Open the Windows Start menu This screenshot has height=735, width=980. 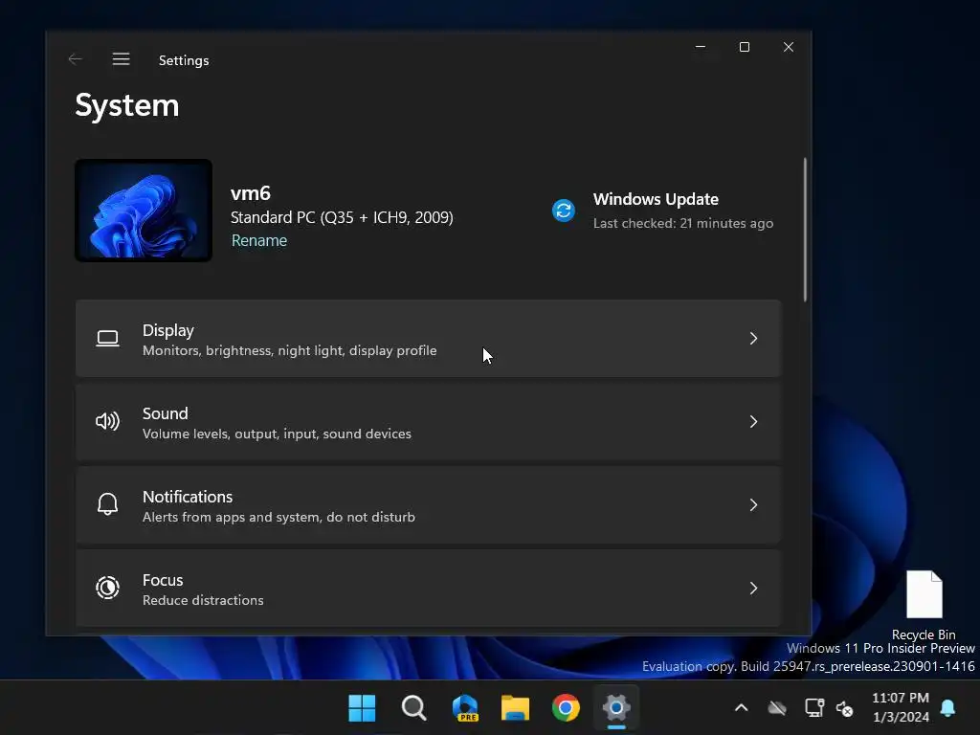point(362,708)
